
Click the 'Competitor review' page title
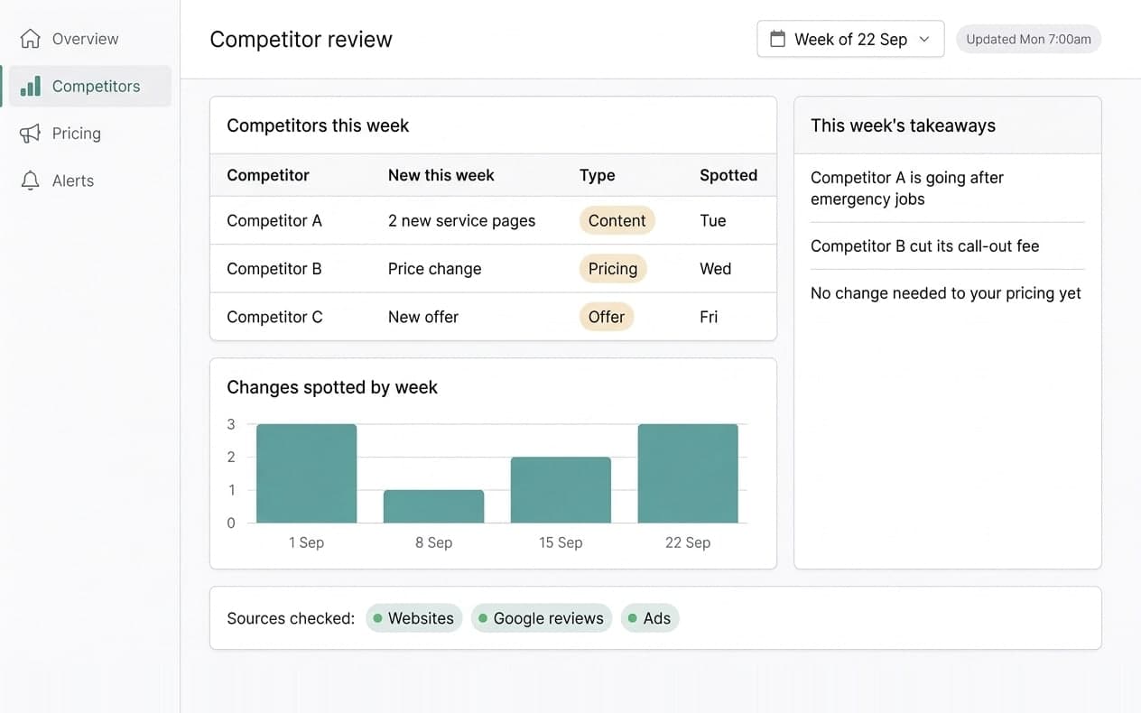301,40
